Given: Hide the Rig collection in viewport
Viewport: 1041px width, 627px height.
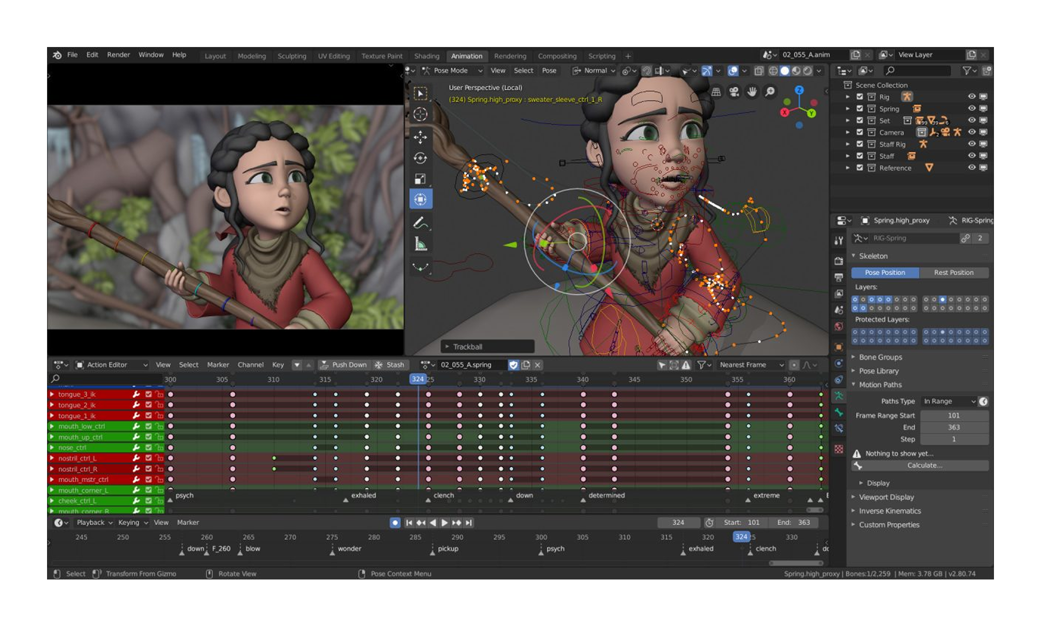Looking at the screenshot, I should [x=971, y=96].
